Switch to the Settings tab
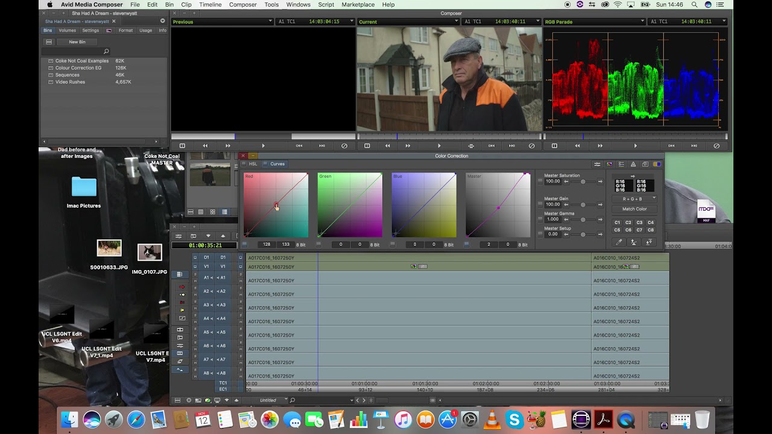The height and width of the screenshot is (434, 772). [90, 30]
